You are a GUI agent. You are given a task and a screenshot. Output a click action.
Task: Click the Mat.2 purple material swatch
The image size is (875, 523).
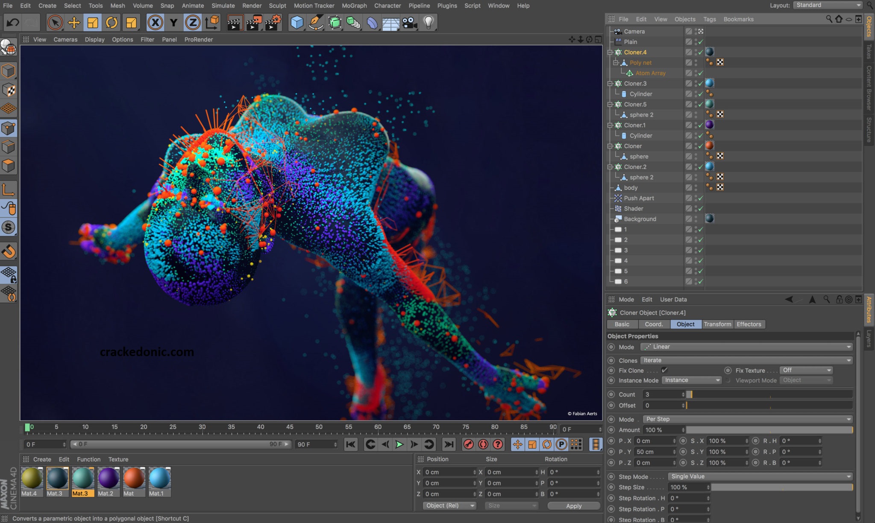coord(106,478)
